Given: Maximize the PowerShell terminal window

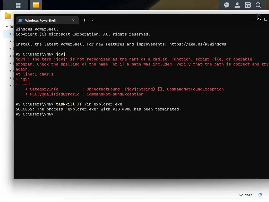Looking at the screenshot, I should click(x=266, y=19).
